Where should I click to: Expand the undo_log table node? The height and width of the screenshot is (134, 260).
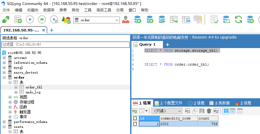16,92
